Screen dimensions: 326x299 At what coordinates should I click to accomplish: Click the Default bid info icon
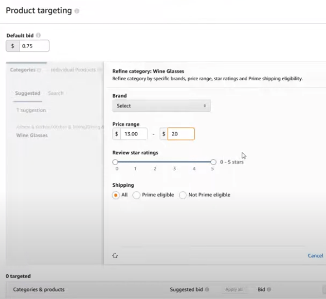38,35
